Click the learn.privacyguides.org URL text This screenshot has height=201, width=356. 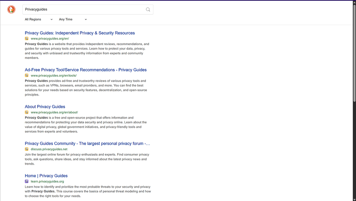tap(48, 181)
